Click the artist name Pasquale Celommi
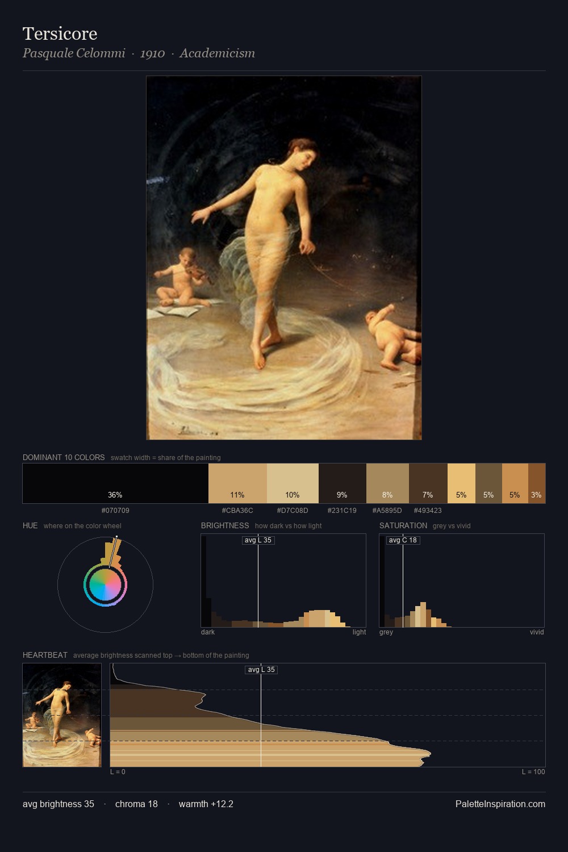 (74, 53)
